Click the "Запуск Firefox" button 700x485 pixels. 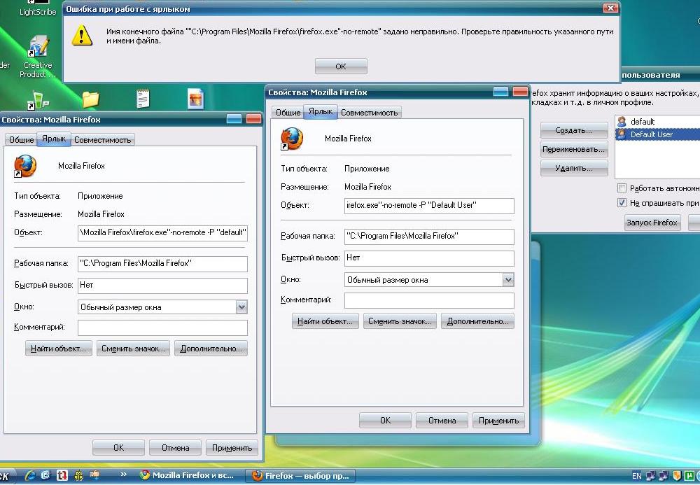pos(652,223)
